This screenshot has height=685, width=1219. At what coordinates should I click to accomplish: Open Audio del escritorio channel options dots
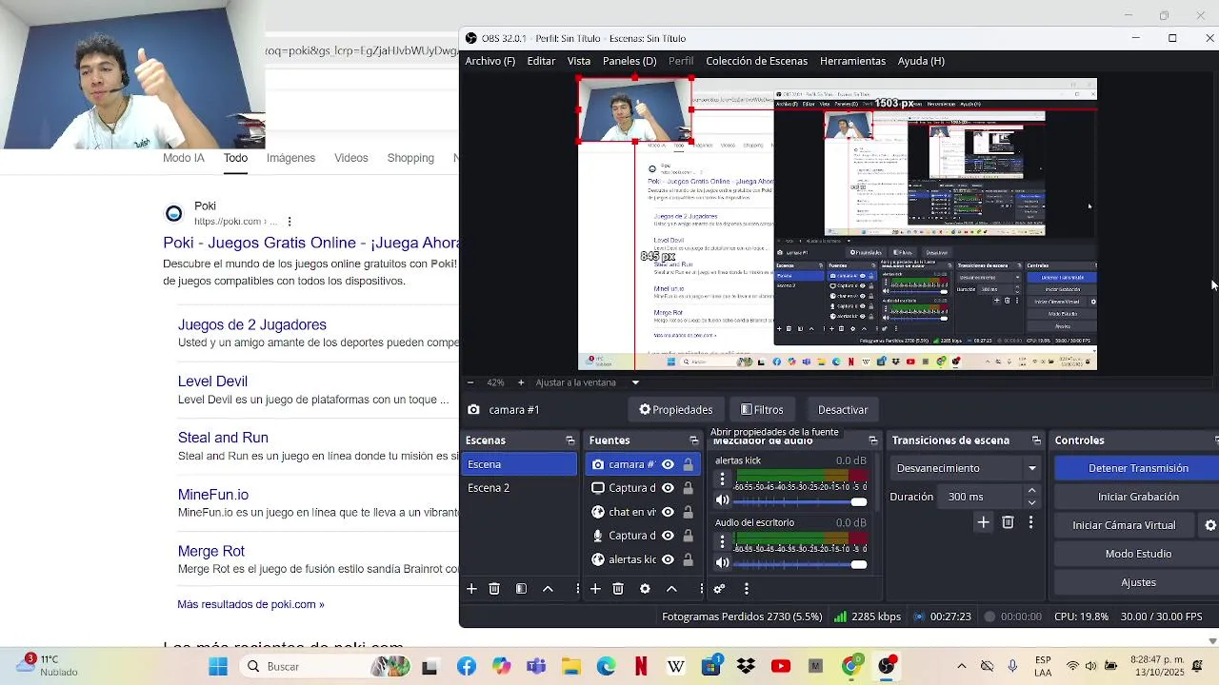click(722, 541)
